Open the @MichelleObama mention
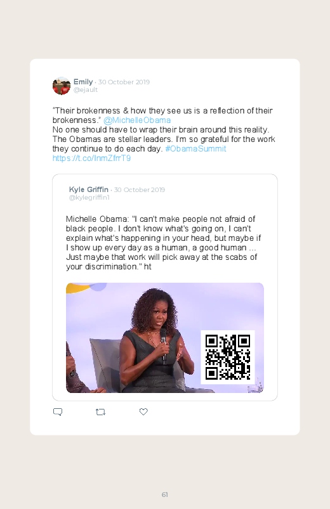Screen dimensions: 330x509 point(137,120)
